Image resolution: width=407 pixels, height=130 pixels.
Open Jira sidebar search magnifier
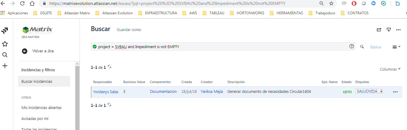[5, 55]
